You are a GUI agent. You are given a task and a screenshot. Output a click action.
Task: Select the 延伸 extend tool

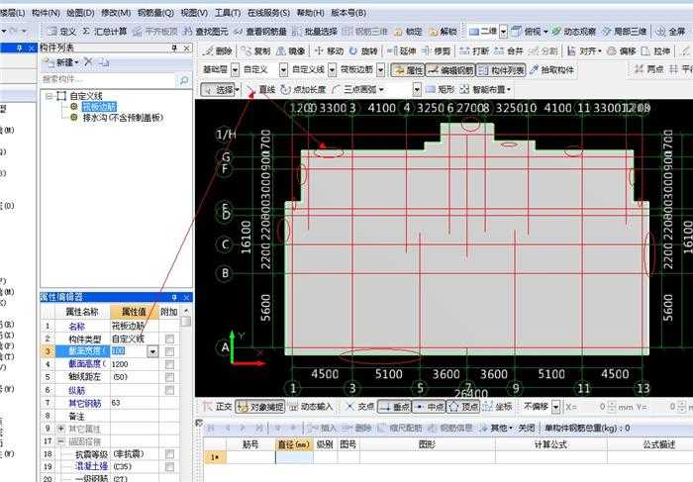click(402, 51)
